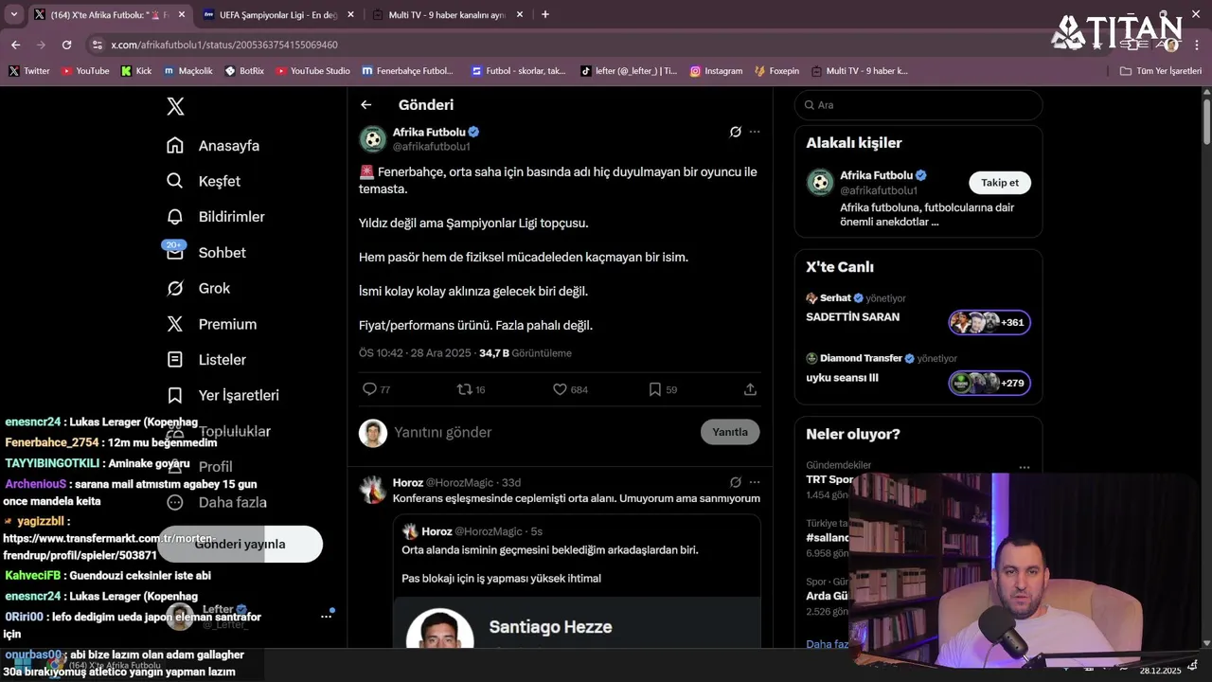This screenshot has width=1212, height=682.
Task: Open YouTube bookmark
Action: click(x=85, y=71)
